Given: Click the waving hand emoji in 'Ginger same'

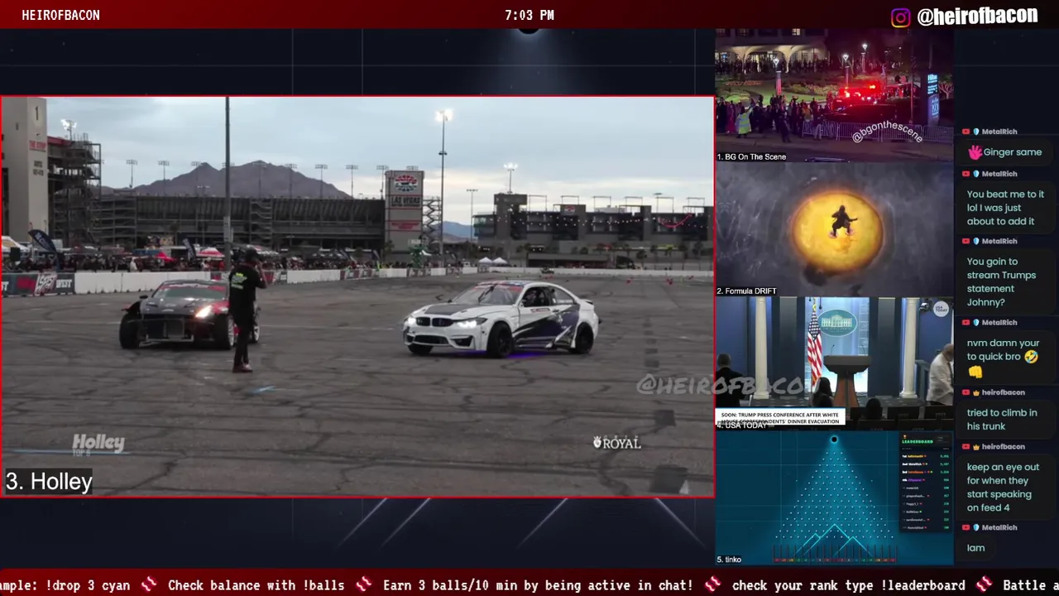Looking at the screenshot, I should [x=975, y=152].
